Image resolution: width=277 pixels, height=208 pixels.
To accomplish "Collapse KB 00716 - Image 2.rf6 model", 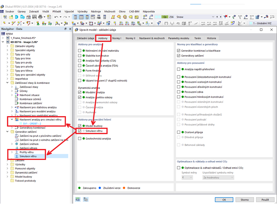I will tap(3, 42).
